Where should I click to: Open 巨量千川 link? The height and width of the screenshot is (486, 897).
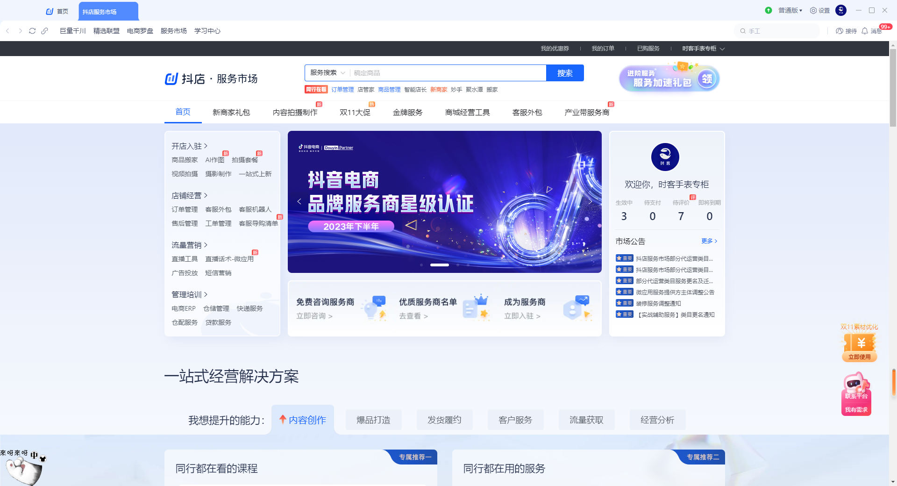point(73,31)
